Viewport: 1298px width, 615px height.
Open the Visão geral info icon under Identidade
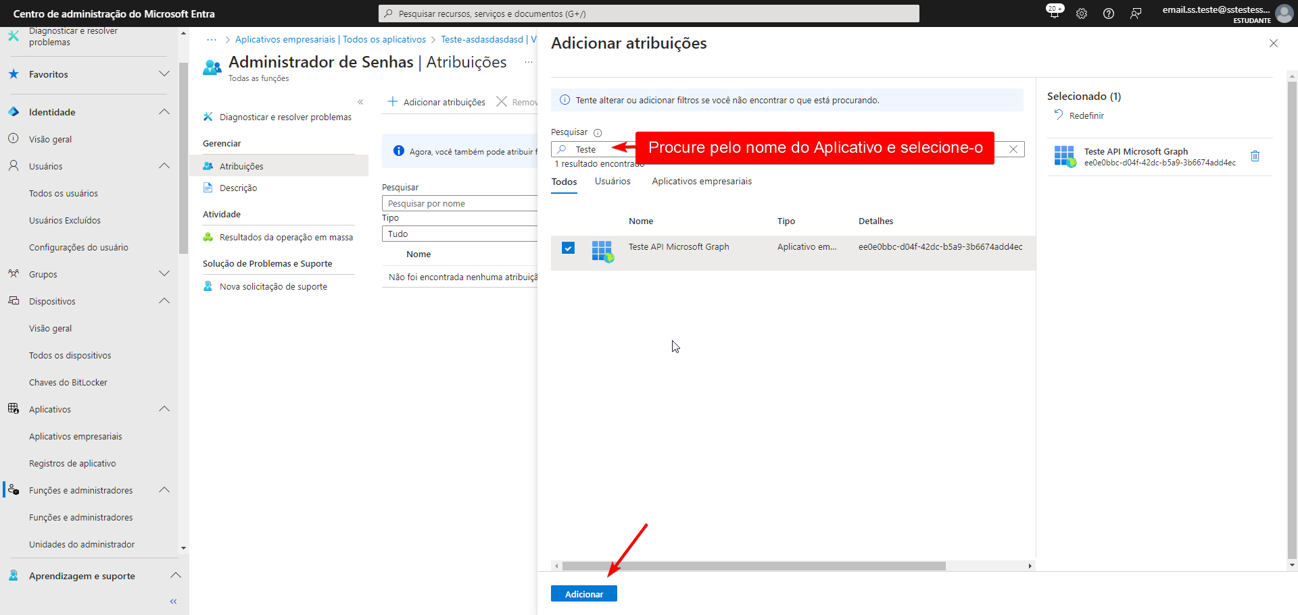click(14, 138)
